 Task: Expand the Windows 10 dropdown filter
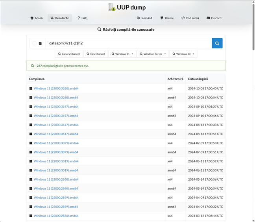183,54
